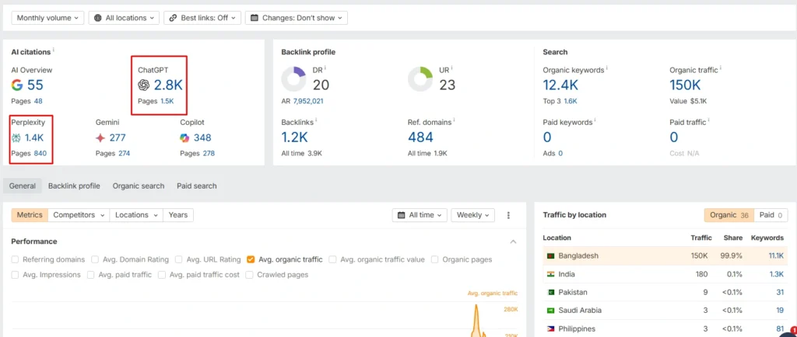This screenshot has height=337, width=797.
Task: Click the Bangladesh flag icon
Action: (x=550, y=255)
